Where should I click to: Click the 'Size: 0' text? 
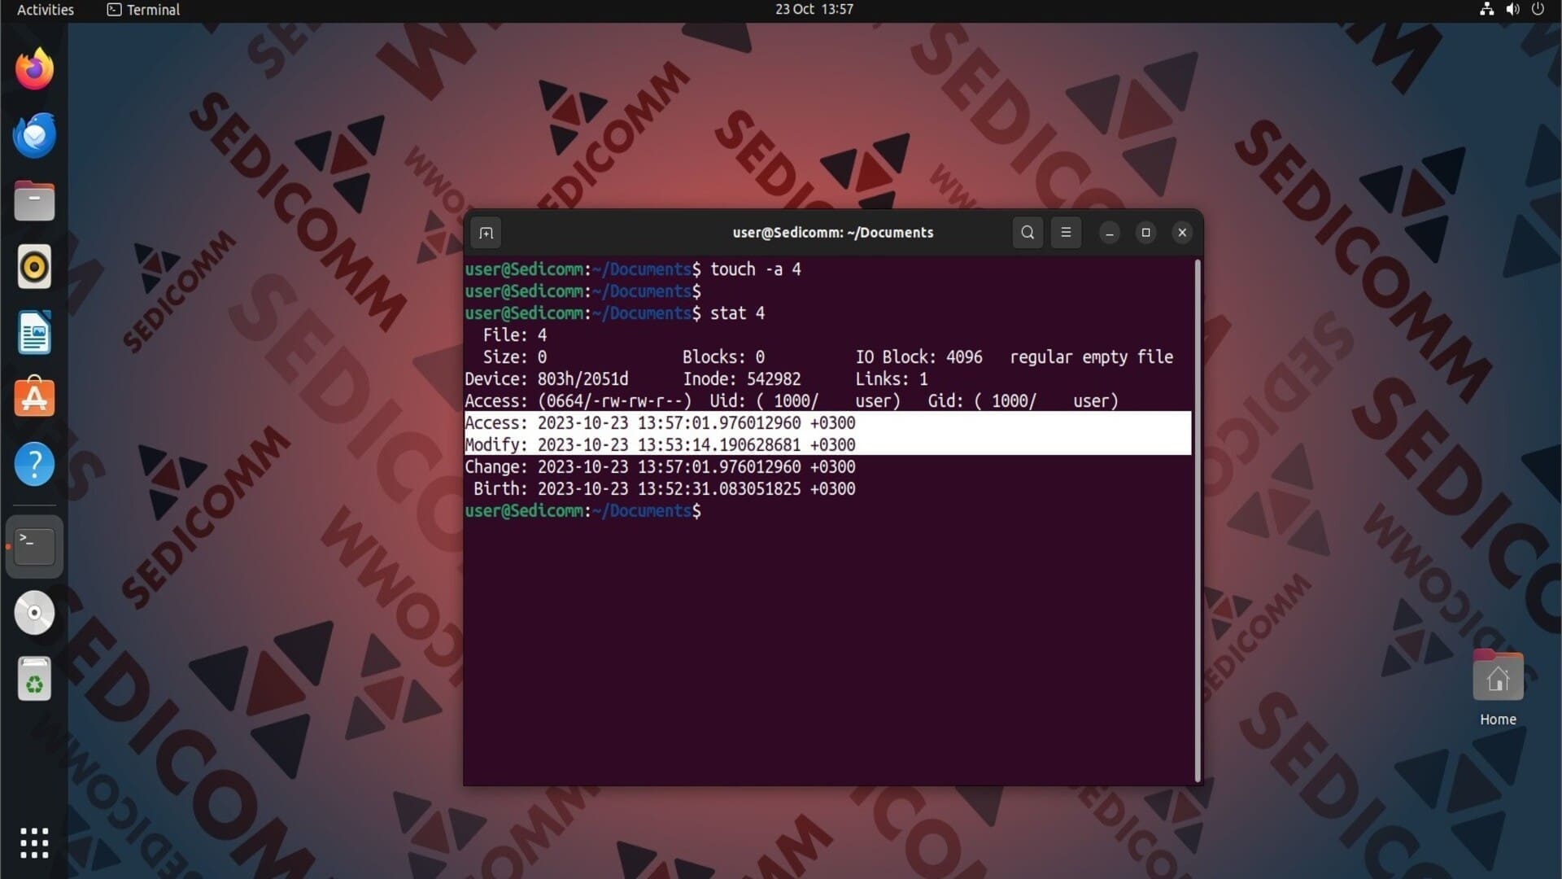pos(515,357)
